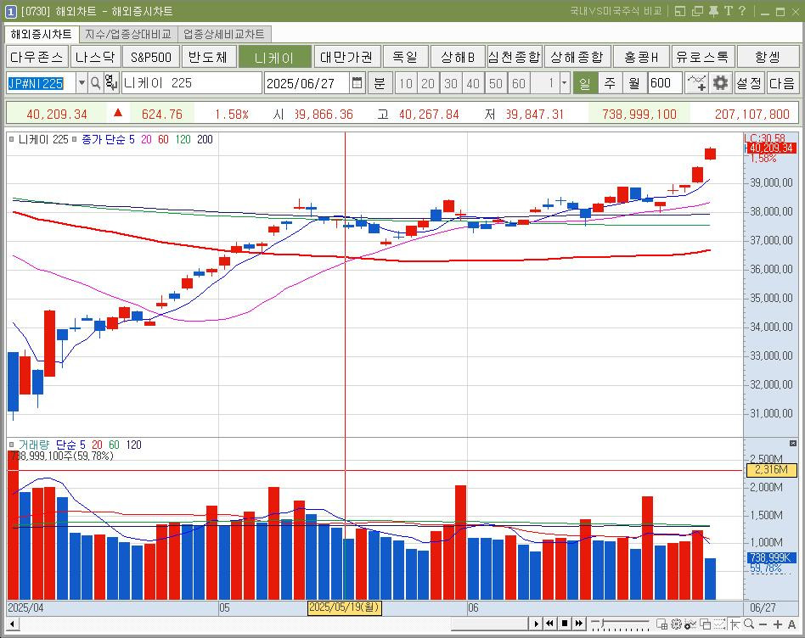This screenshot has height=638, width=805.
Task: Click the bar count field showing 600
Action: 665,82
